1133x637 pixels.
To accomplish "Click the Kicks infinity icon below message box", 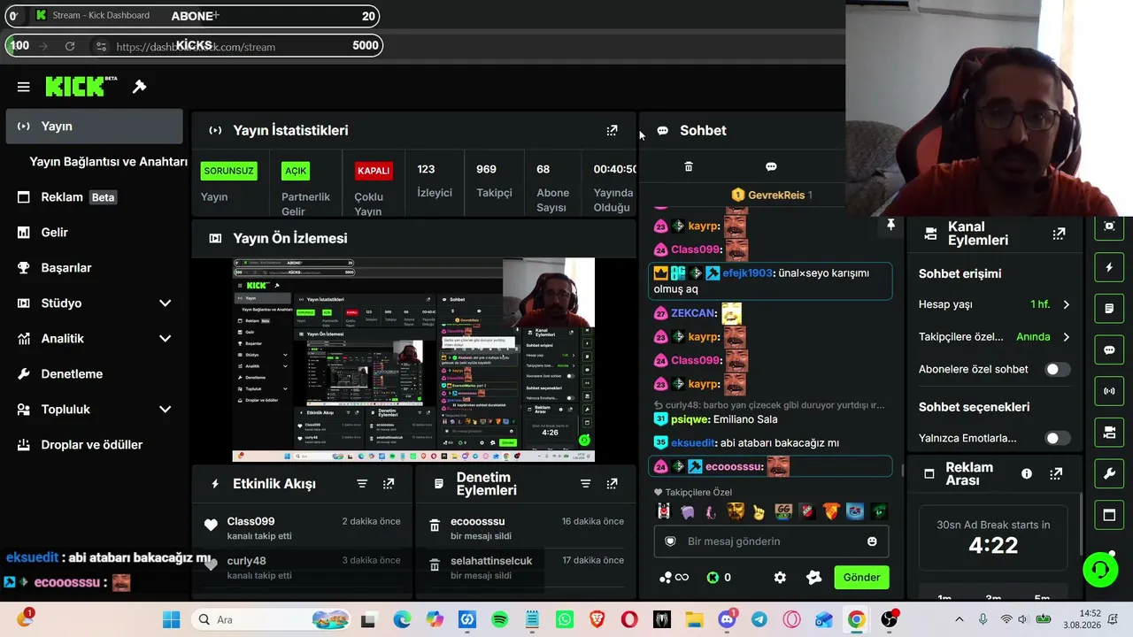I will click(674, 578).
